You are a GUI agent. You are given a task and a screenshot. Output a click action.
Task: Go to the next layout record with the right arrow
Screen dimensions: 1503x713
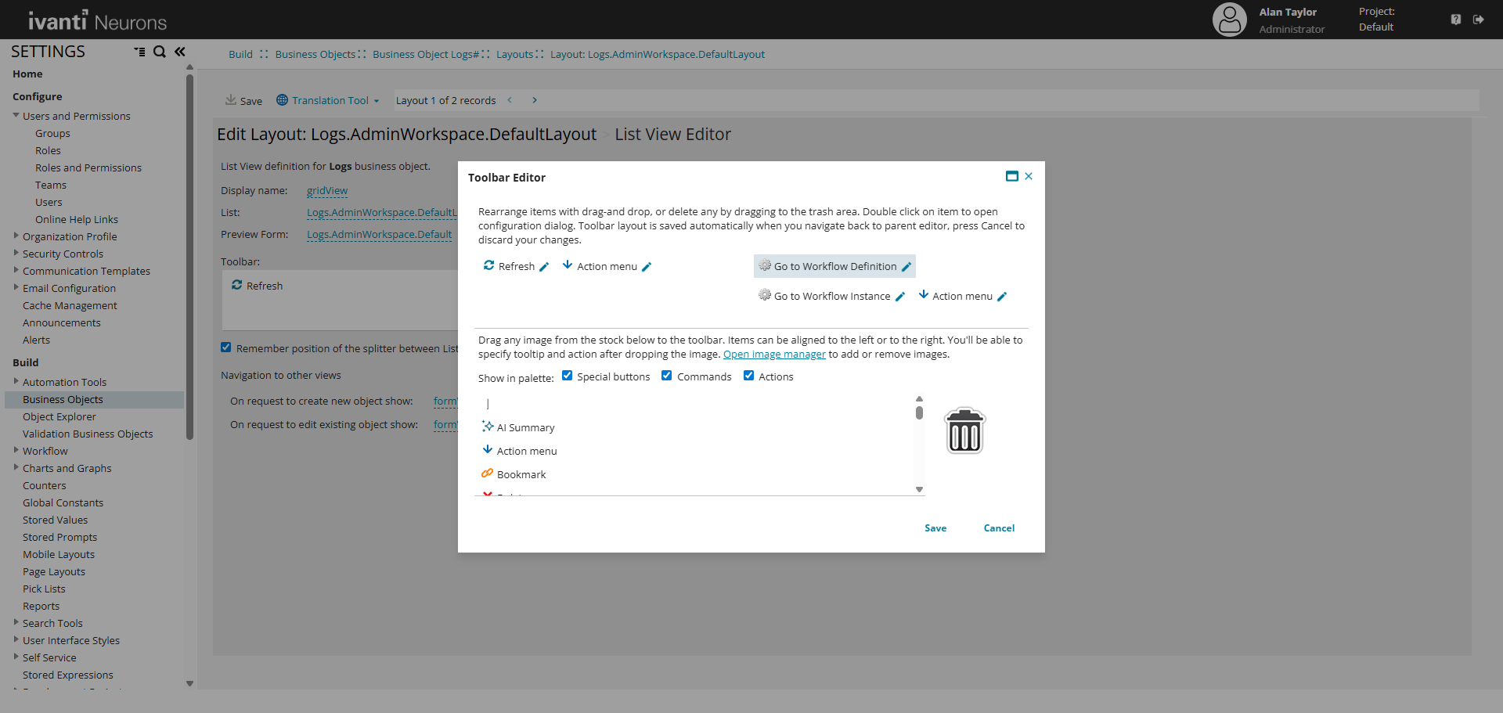coord(535,100)
